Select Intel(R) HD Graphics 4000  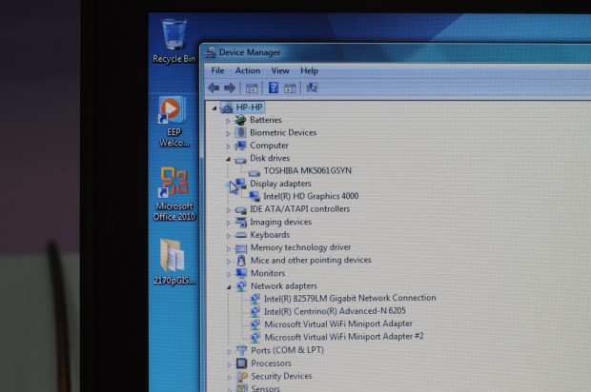311,196
